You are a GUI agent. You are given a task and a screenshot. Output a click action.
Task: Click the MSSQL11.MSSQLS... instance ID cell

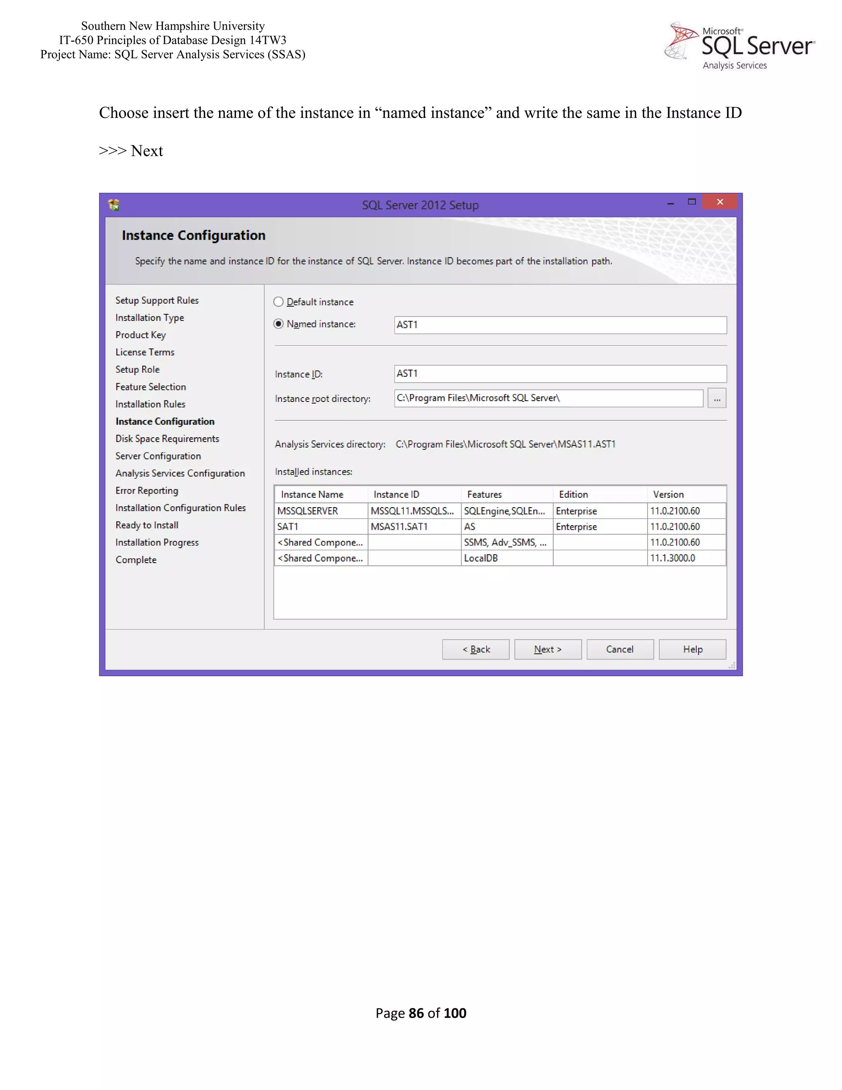[x=414, y=511]
